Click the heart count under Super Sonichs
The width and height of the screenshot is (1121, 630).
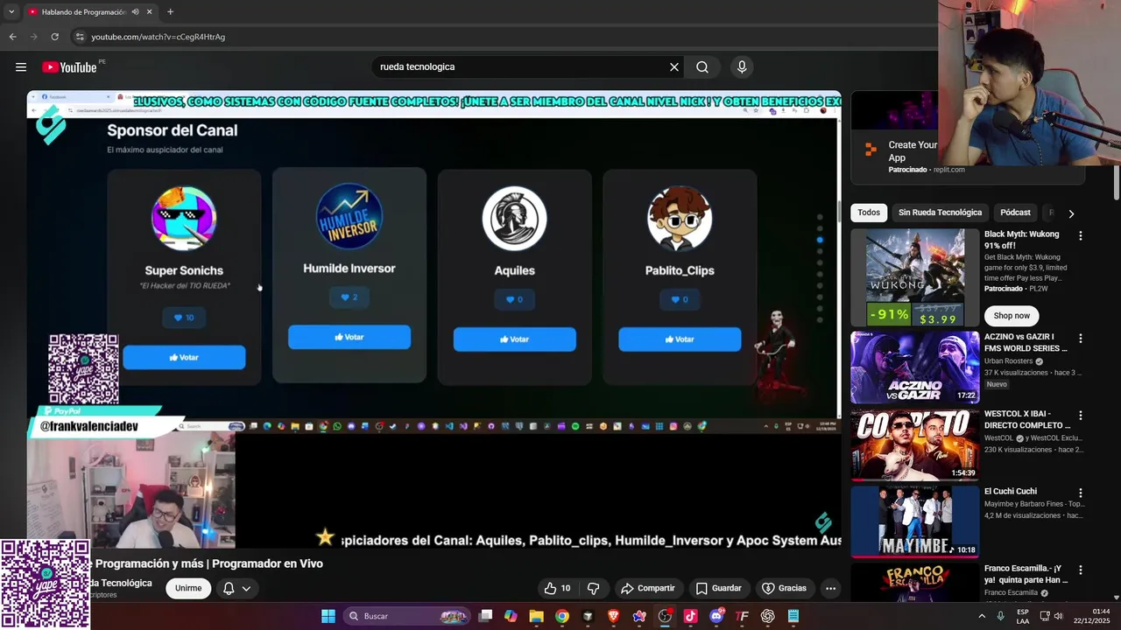(184, 318)
